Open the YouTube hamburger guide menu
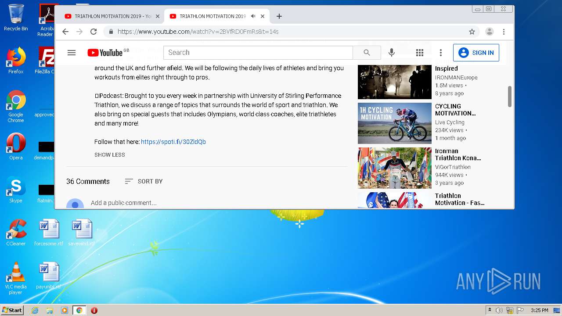This screenshot has width=562, height=316. coord(72,53)
